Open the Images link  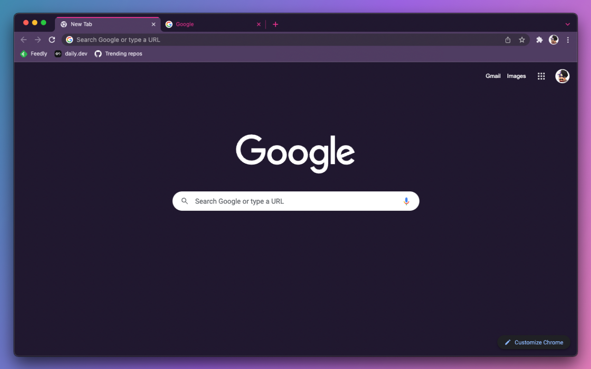point(516,76)
